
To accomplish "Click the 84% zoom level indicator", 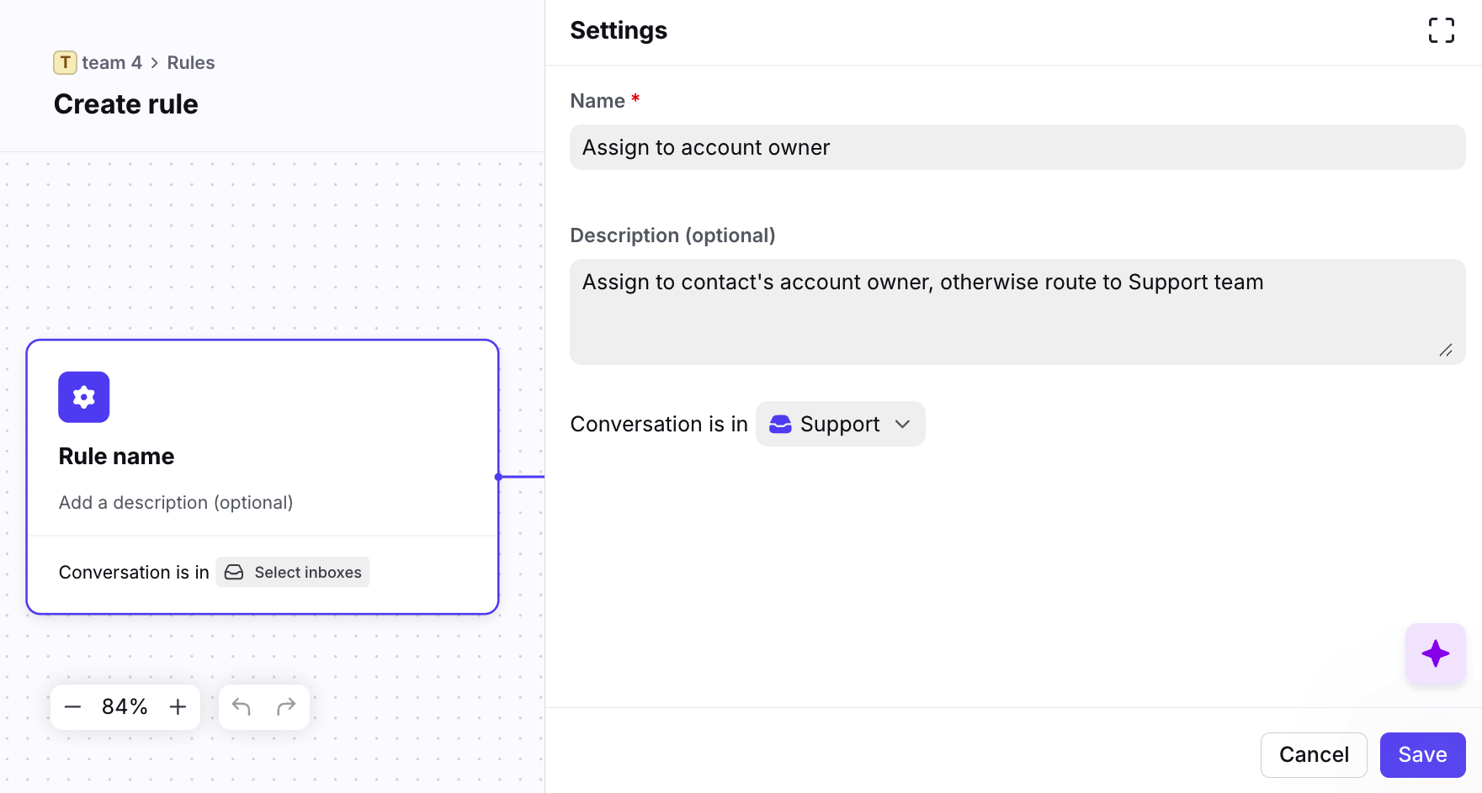I will (125, 706).
